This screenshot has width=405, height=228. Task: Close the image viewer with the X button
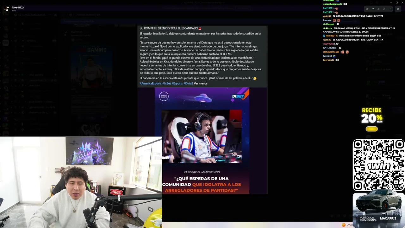coord(398,9)
